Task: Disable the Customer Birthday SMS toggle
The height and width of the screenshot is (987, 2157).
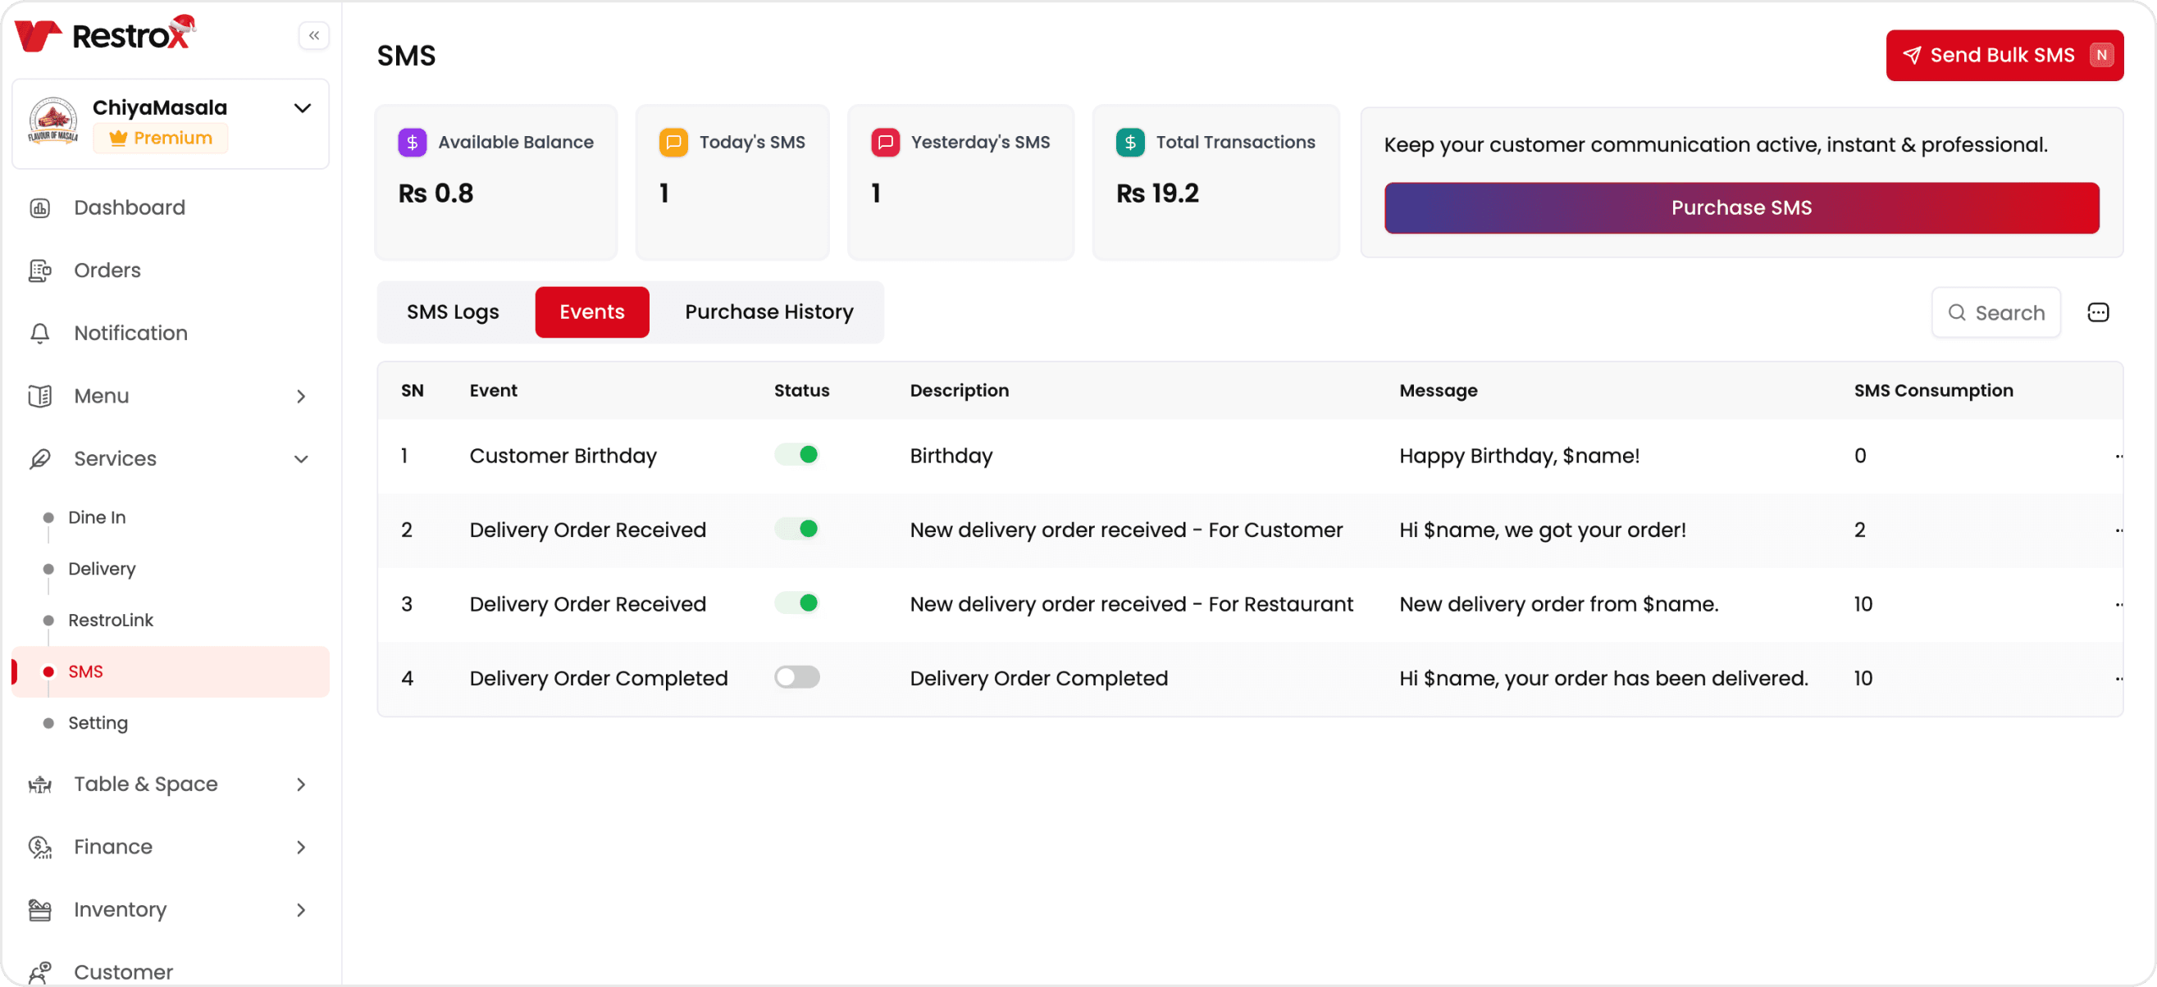Action: click(x=796, y=455)
